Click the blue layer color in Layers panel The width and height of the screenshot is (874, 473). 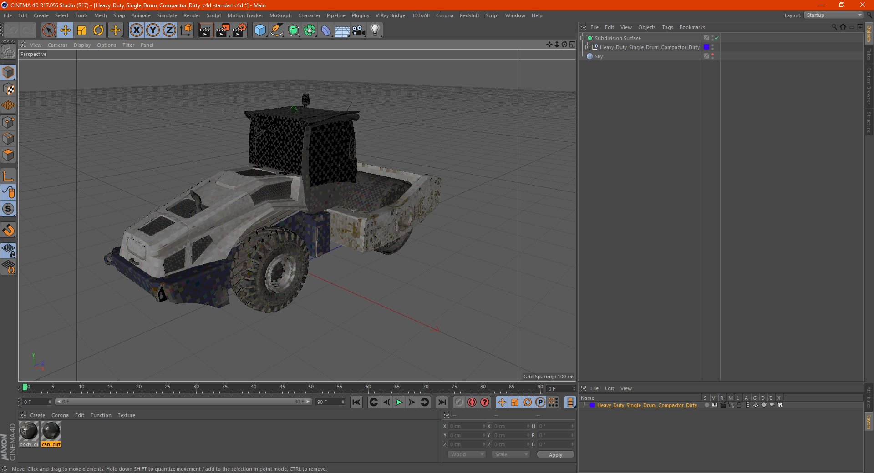(592, 405)
